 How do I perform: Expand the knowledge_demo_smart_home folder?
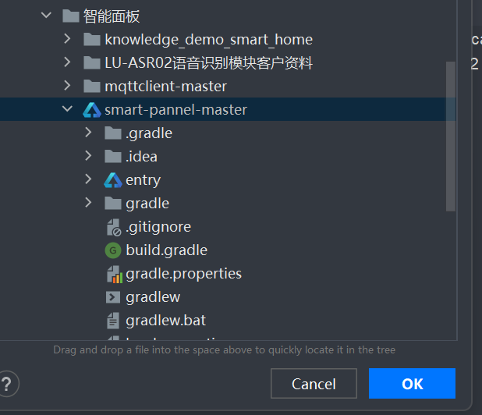tap(67, 39)
